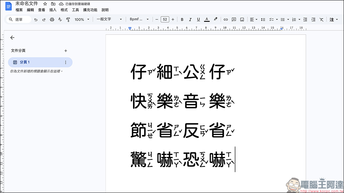
Task: Click the left indent marker on ruler
Action: coord(130,28)
